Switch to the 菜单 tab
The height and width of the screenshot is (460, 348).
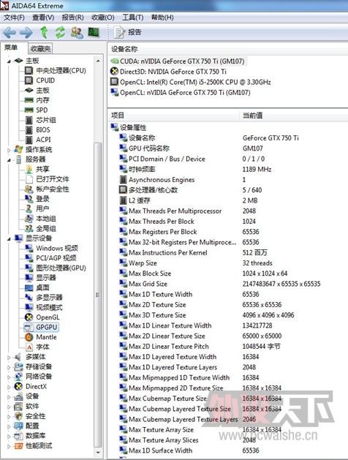pyautogui.click(x=11, y=48)
